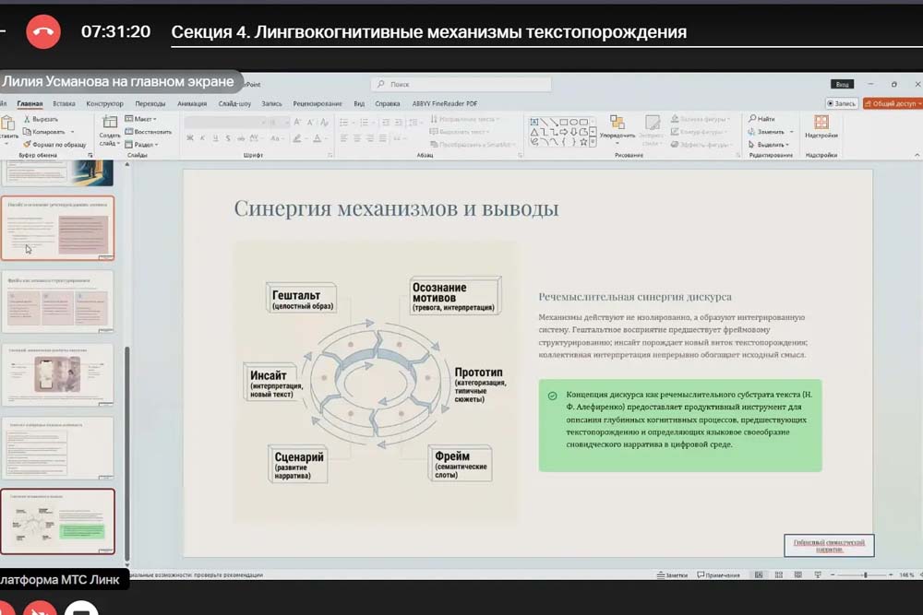The width and height of the screenshot is (923, 615).
Task: Switch to the Конструктор ribbon tab
Action: 105,103
